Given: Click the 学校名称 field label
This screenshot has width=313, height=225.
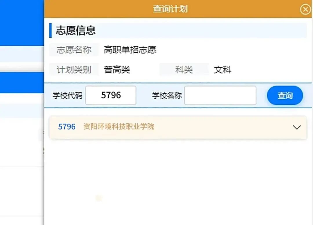Looking at the screenshot, I should 167,96.
